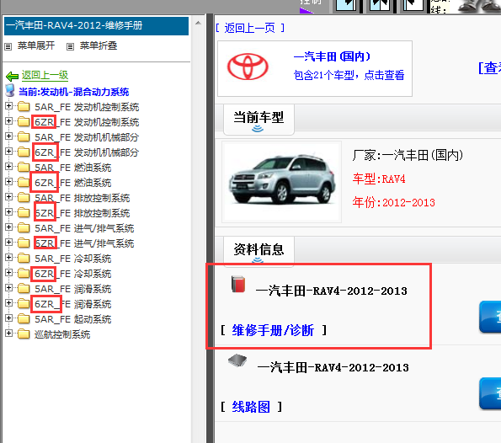Click the 返回上一页 link

click(250, 28)
